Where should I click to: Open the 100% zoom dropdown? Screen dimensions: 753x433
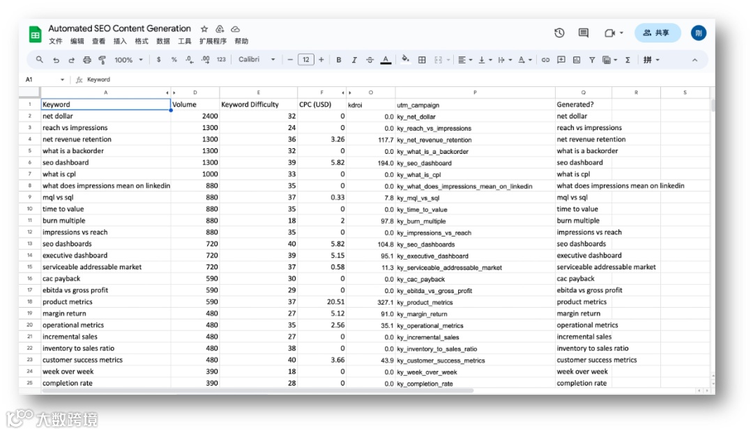point(129,60)
